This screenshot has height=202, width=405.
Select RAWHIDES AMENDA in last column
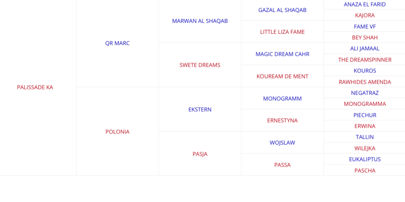coord(365,82)
